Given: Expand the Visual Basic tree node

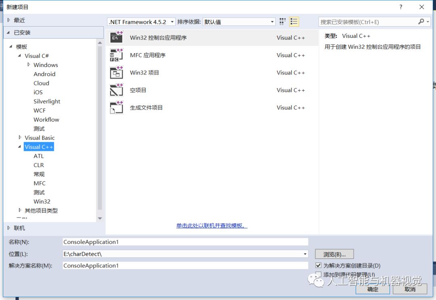Looking at the screenshot, I should tap(20, 138).
